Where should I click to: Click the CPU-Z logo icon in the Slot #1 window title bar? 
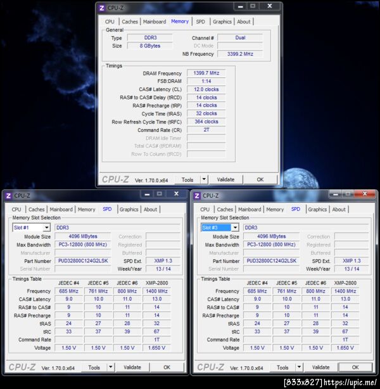[8, 196]
